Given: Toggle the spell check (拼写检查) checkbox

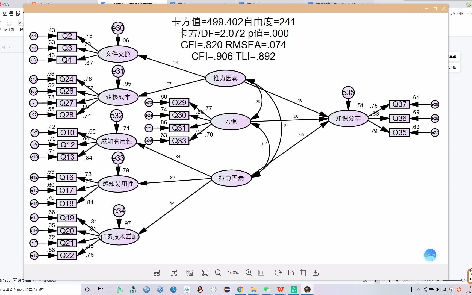Looking at the screenshot, I should [15, 280].
